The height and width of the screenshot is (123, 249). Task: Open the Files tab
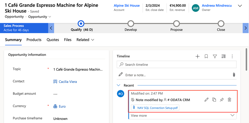(68, 40)
